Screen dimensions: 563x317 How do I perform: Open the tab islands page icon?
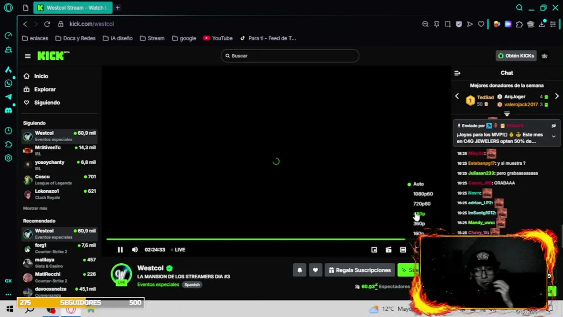tap(26, 8)
